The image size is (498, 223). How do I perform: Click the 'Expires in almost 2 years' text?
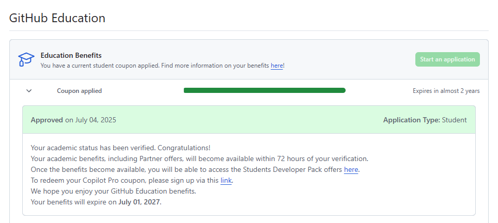click(x=446, y=91)
